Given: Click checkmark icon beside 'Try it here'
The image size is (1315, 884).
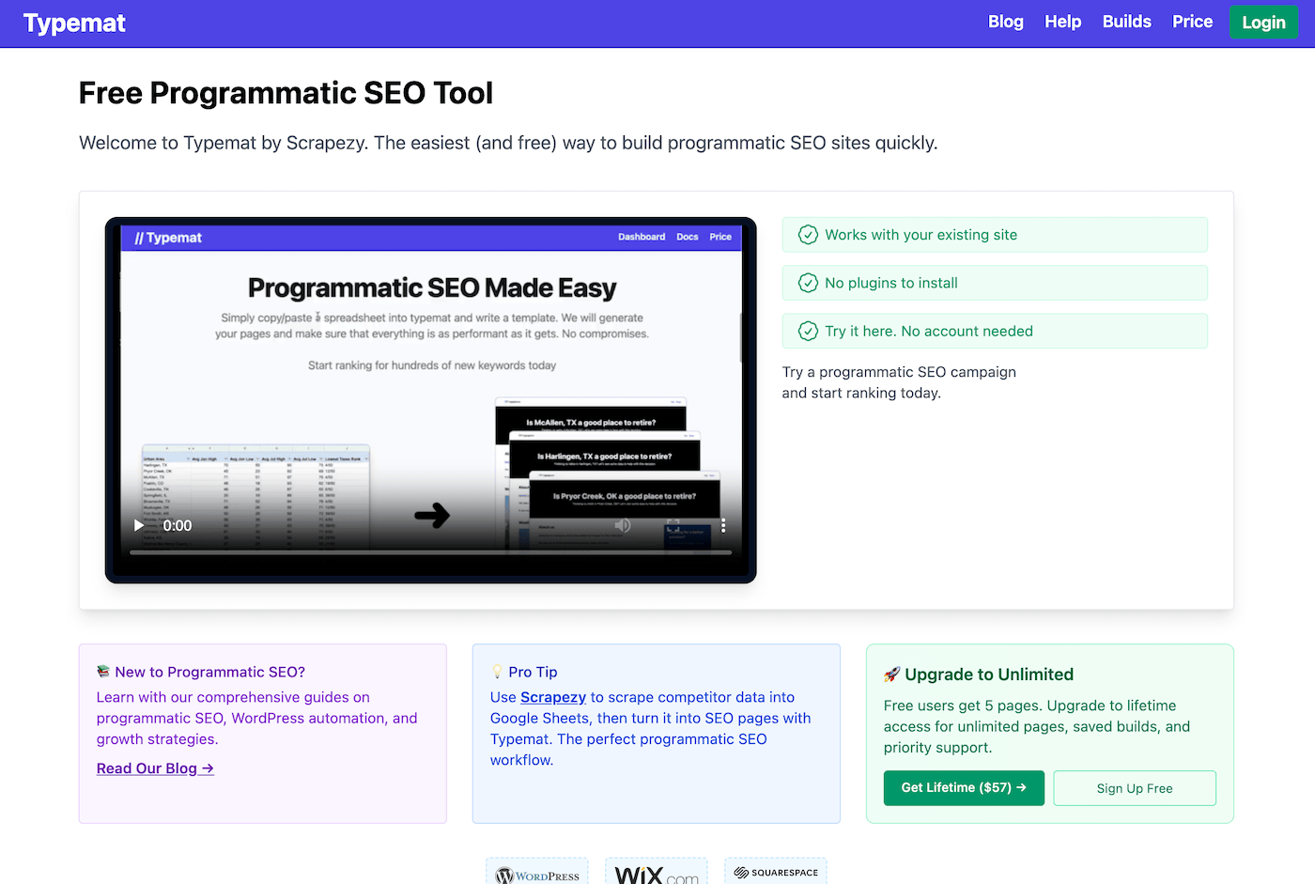Looking at the screenshot, I should click(808, 331).
